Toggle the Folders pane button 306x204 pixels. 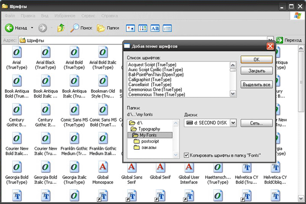pos(108,28)
